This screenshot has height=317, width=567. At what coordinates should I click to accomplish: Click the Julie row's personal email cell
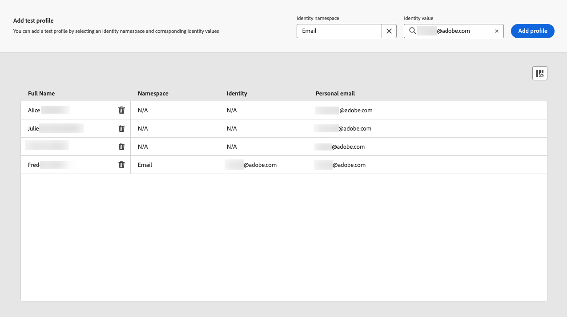pos(342,128)
